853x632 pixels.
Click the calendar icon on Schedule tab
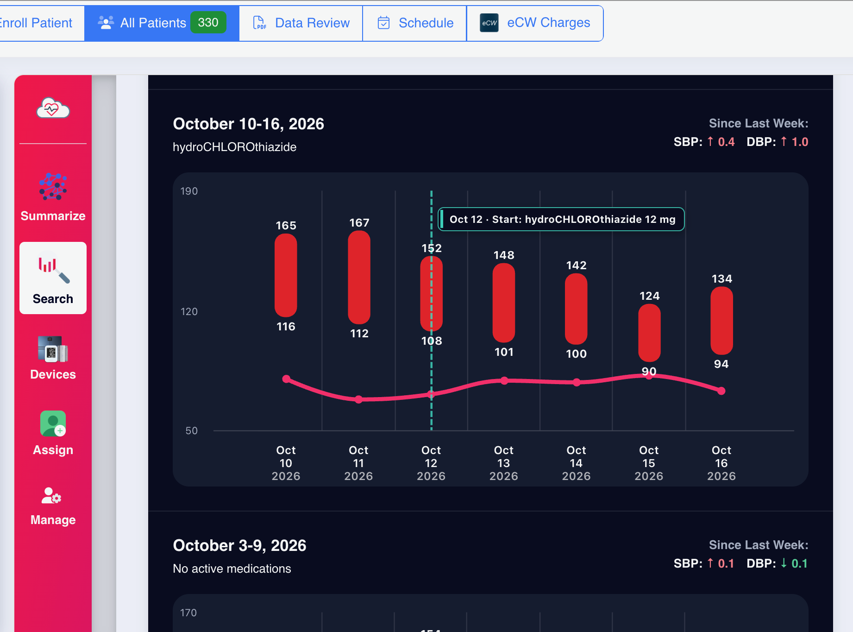pos(383,23)
